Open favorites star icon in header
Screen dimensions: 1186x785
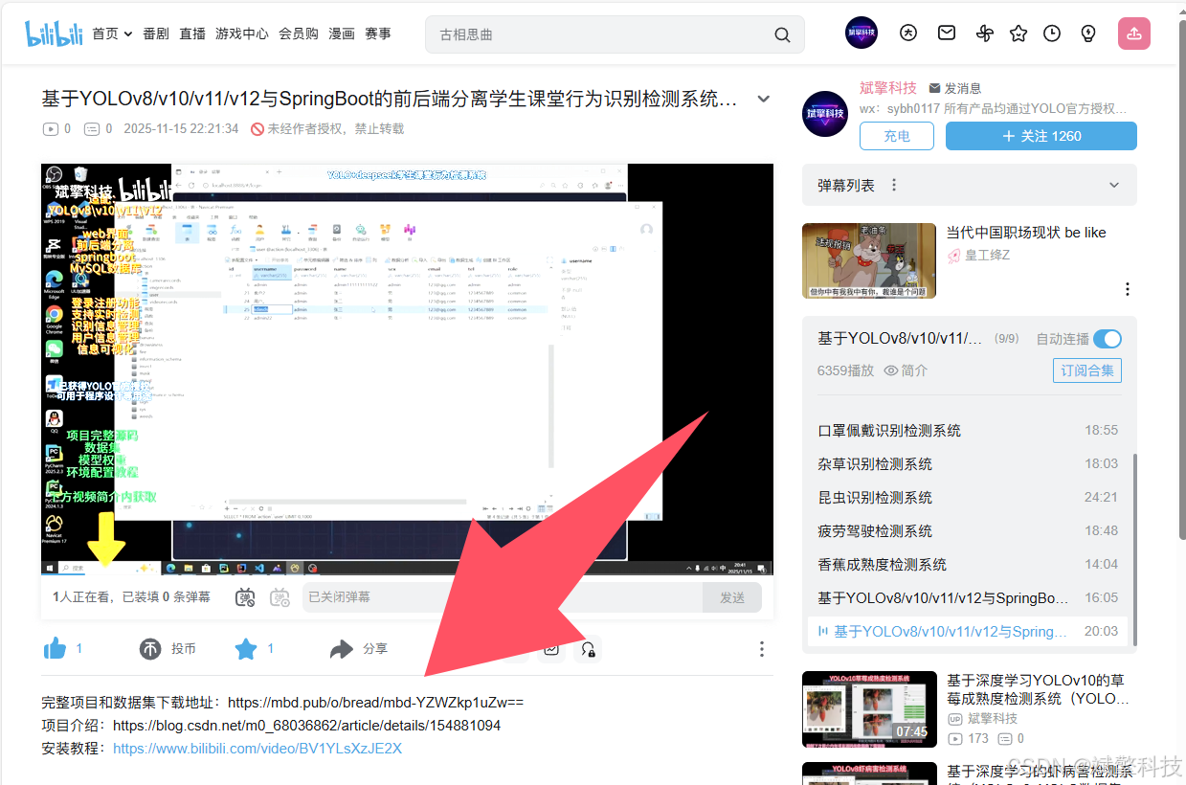[x=1018, y=34]
